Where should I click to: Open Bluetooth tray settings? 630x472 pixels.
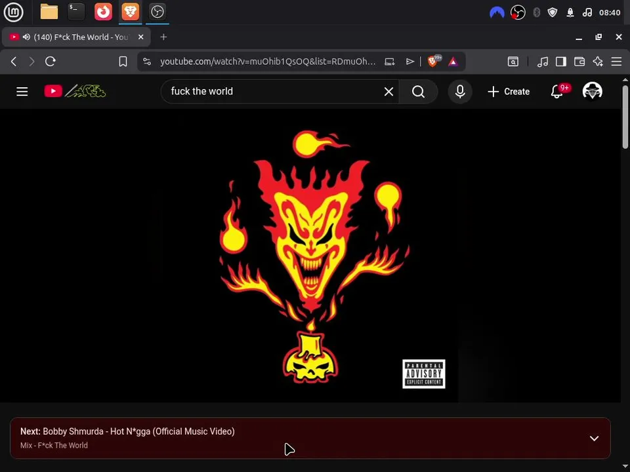pyautogui.click(x=536, y=12)
